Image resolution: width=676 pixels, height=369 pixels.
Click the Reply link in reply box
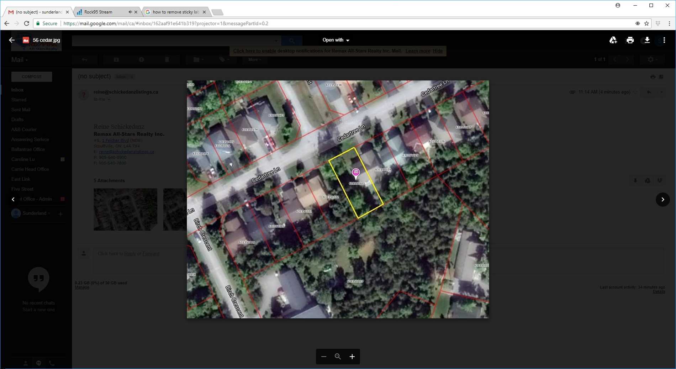click(x=130, y=254)
